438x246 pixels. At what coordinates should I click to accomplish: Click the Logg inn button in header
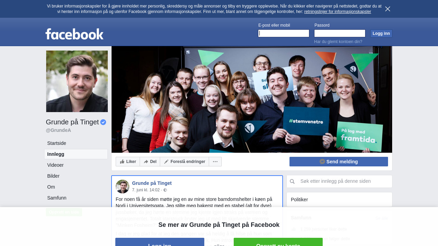pos(381,33)
